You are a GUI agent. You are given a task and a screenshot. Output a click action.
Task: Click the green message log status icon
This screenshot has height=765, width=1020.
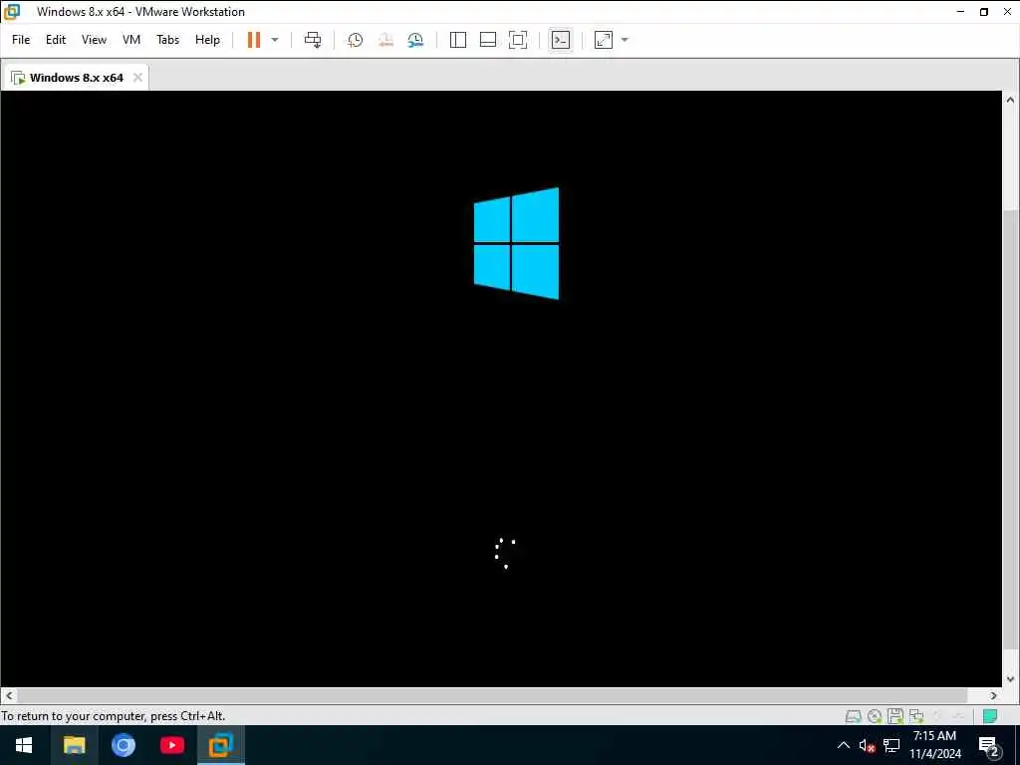point(990,716)
